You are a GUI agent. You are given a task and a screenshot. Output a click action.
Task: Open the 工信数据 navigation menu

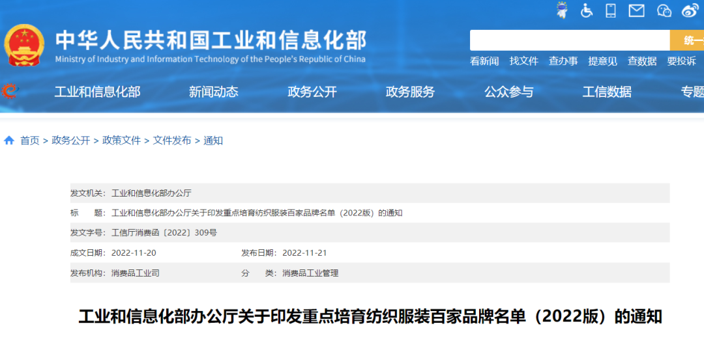click(607, 92)
